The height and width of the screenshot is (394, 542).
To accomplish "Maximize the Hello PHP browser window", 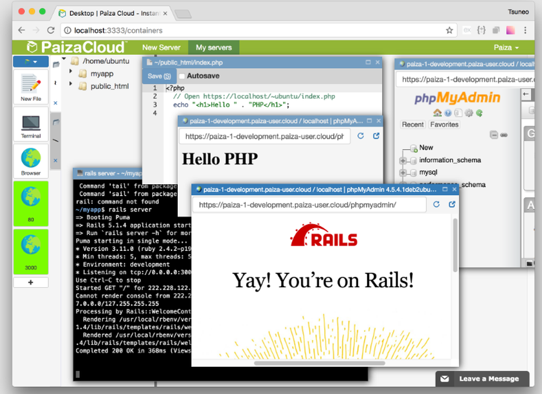I will pos(369,121).
